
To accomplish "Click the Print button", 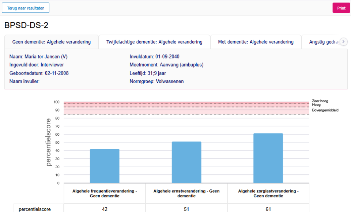I will (341, 8).
